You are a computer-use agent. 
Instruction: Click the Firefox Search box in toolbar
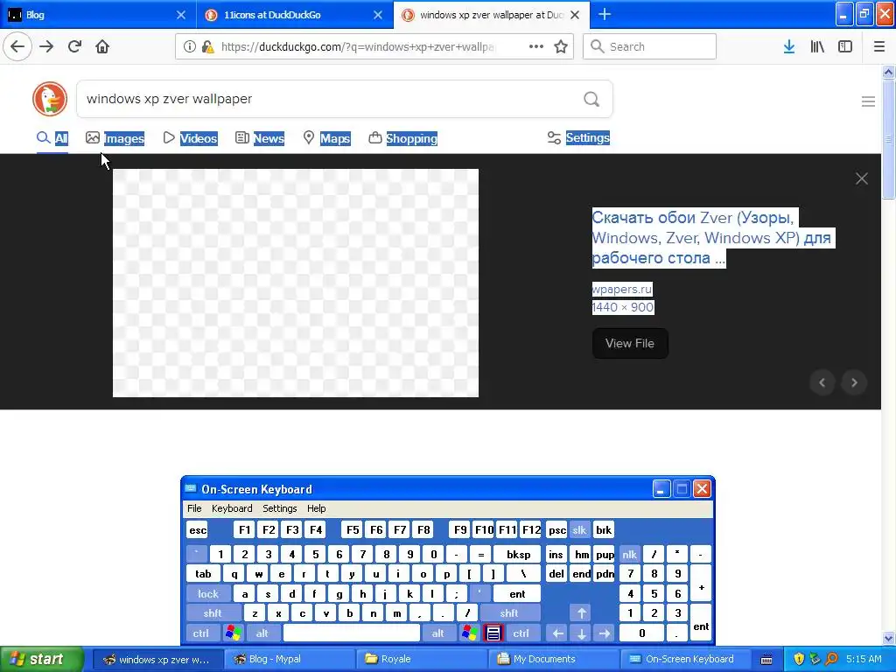coord(650,46)
